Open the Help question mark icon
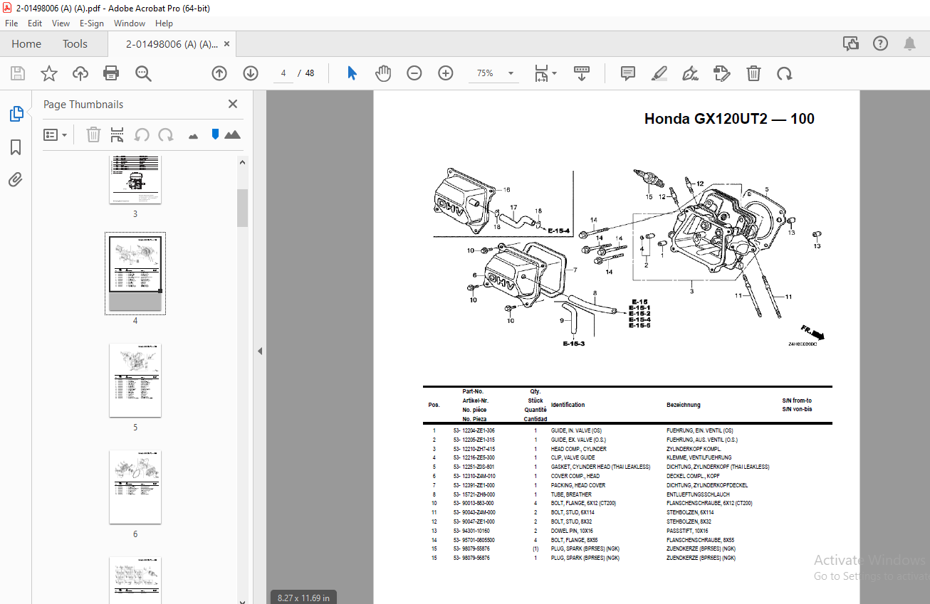 [x=881, y=43]
